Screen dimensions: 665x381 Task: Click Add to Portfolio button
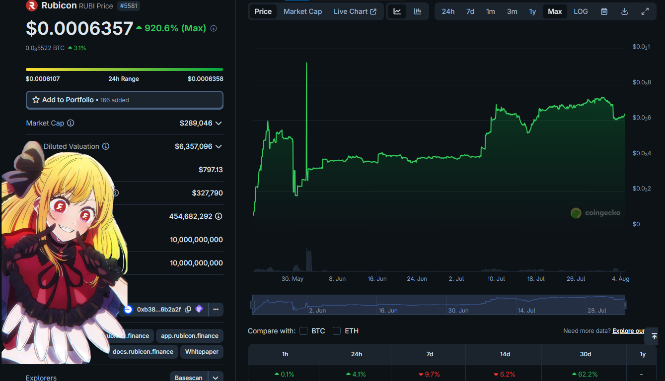tap(125, 100)
